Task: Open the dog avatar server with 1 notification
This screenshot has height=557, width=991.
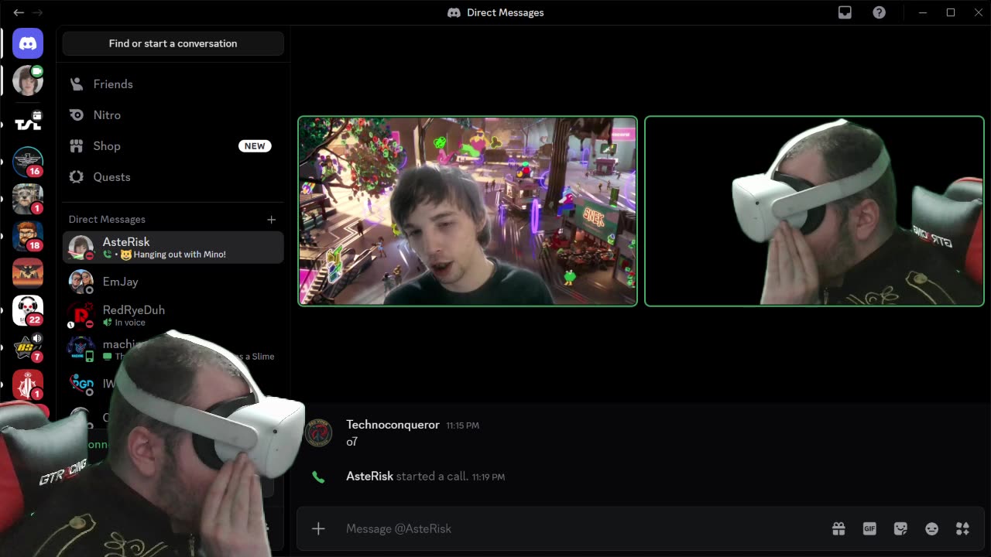Action: [28, 199]
